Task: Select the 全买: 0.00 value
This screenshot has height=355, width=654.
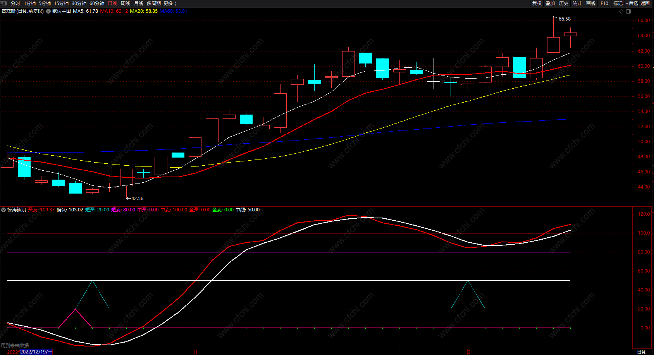Action: click(200, 210)
